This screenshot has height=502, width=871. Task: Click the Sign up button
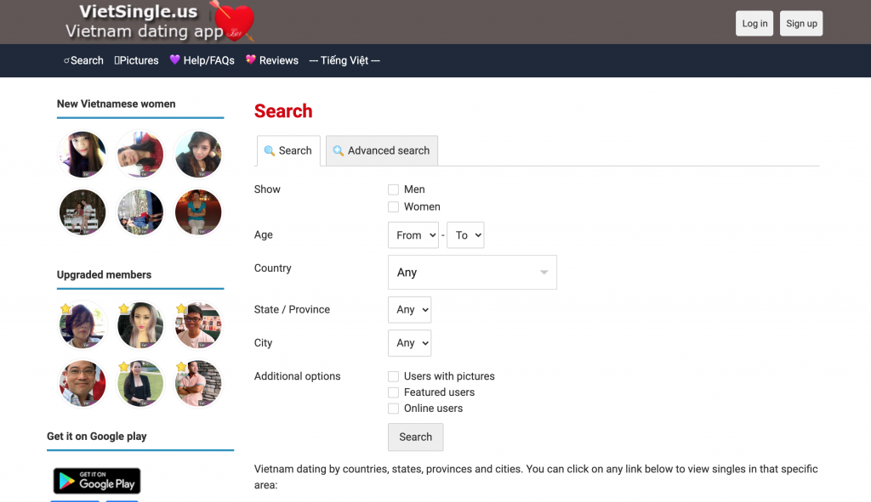coord(801,24)
